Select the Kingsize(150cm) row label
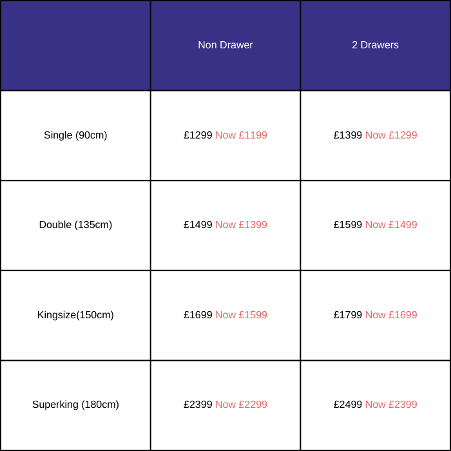The width and height of the screenshot is (451, 451). [75, 315]
